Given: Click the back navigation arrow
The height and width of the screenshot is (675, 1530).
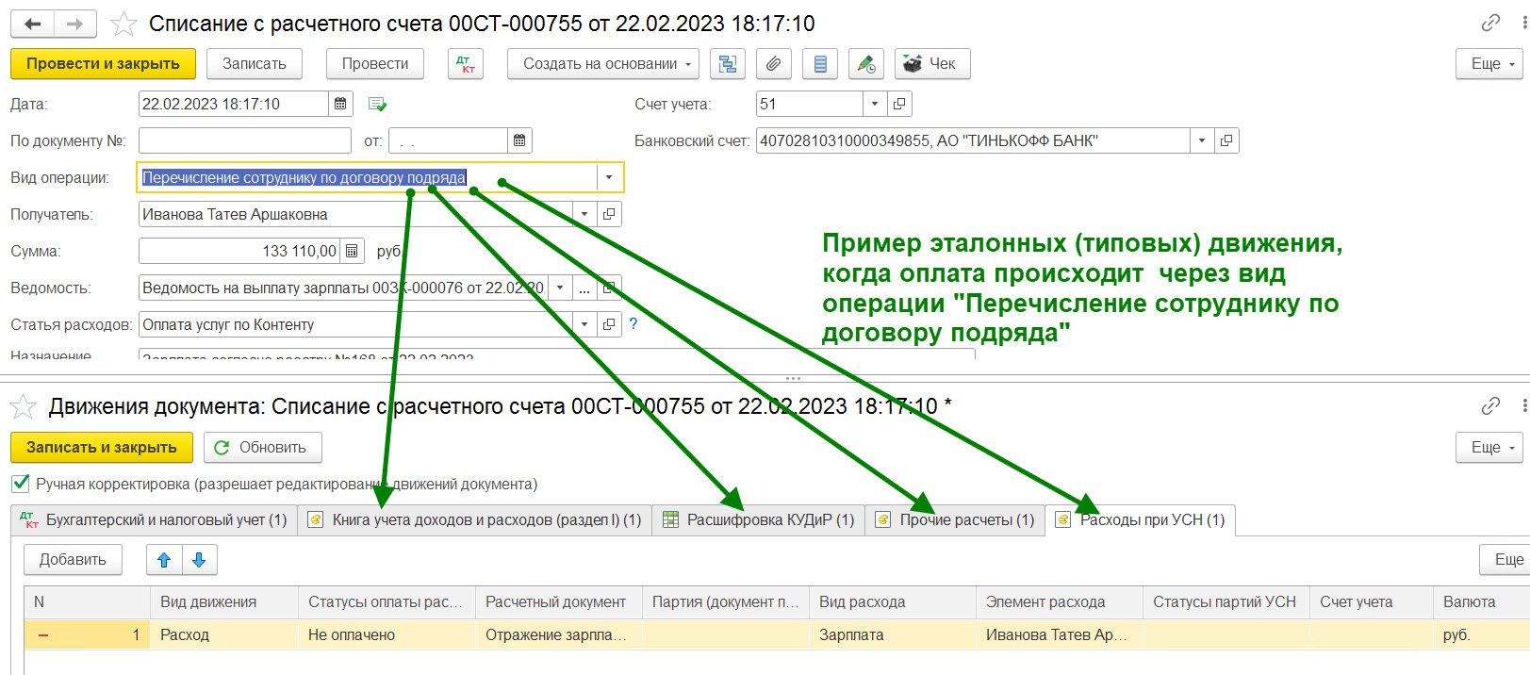Looking at the screenshot, I should (33, 24).
